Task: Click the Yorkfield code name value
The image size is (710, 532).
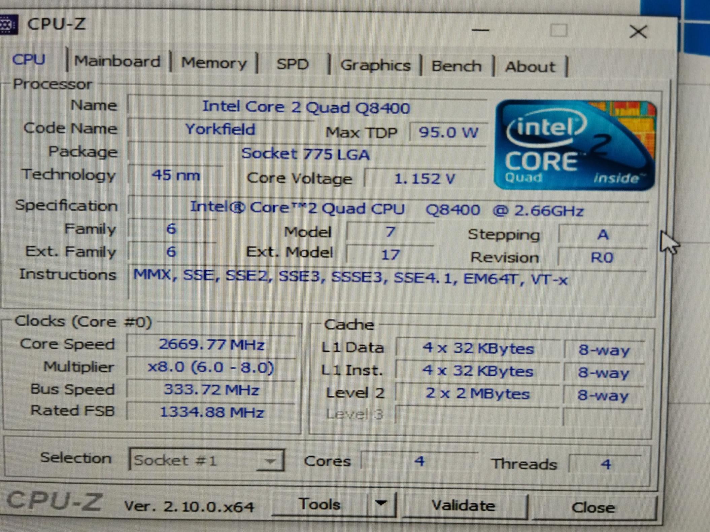Action: 221,129
